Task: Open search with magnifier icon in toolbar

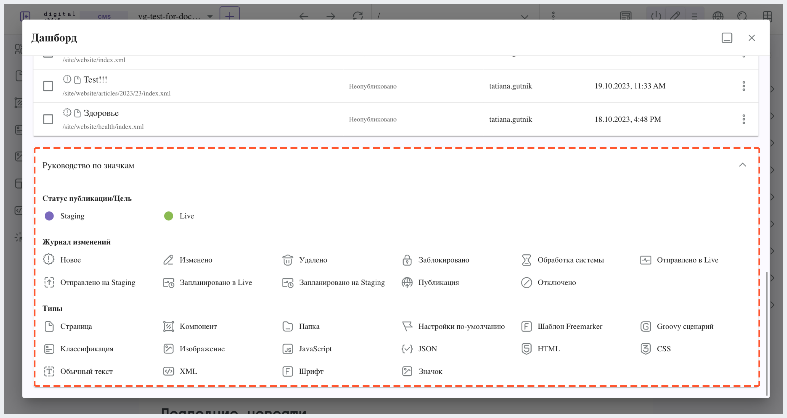Action: 742,16
